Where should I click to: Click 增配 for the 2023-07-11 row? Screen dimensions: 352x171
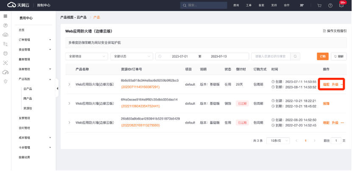click(326, 85)
